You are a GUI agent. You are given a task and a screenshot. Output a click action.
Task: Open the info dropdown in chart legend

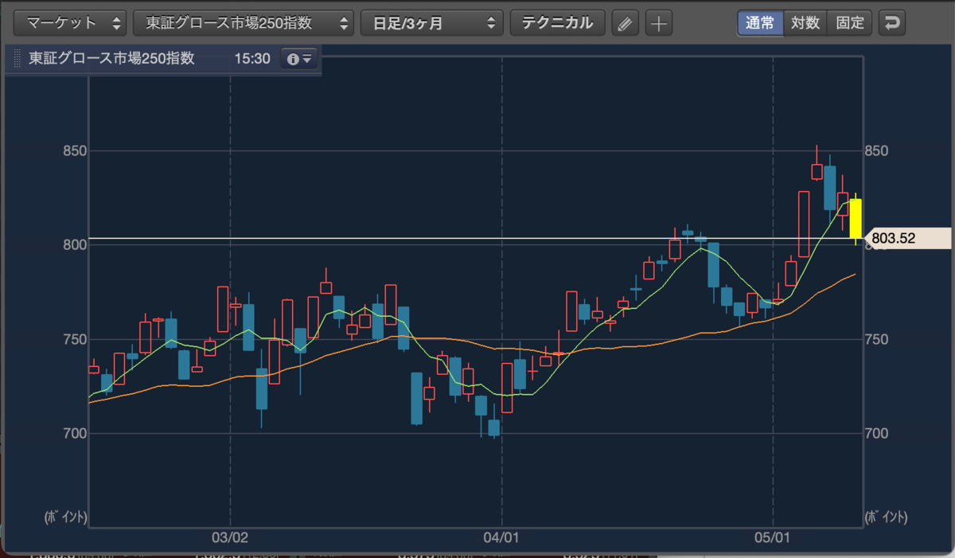(300, 60)
